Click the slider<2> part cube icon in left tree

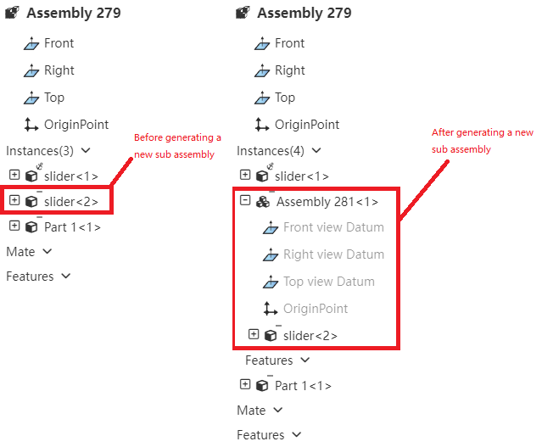point(31,202)
